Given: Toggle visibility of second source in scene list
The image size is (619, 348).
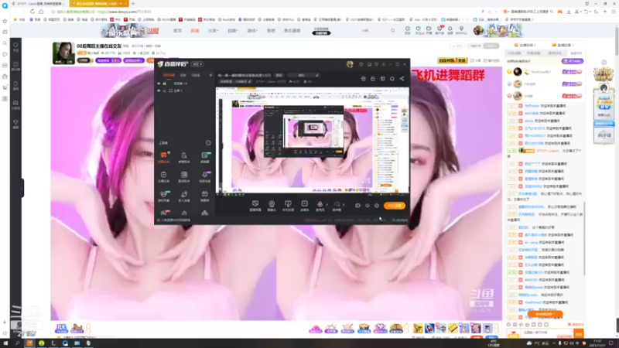Looking at the screenshot, I should [x=159, y=90].
